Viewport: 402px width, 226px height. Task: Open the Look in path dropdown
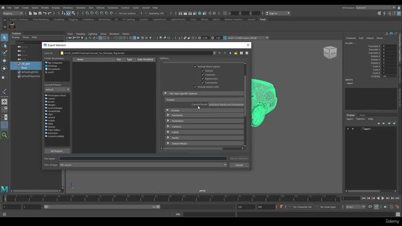coord(214,53)
